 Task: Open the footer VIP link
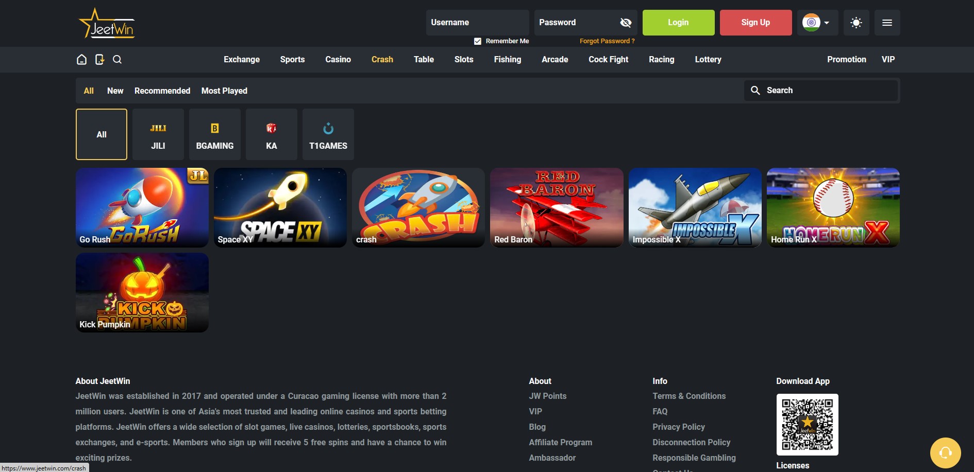[535, 411]
